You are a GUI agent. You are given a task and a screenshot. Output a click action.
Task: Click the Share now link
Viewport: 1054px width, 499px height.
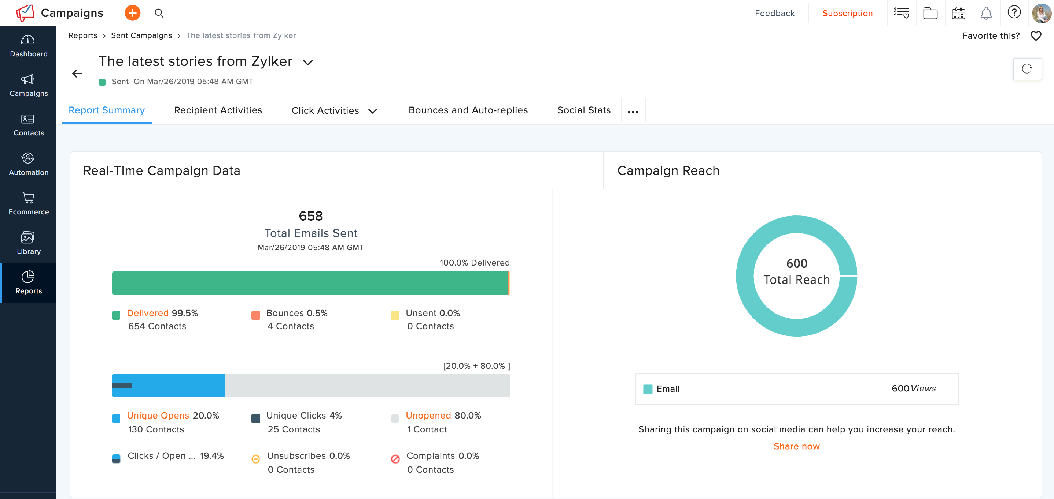[x=796, y=446]
